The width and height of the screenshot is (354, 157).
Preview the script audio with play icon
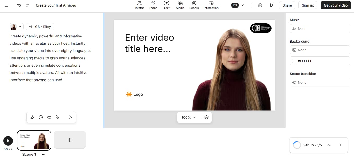coord(70,117)
